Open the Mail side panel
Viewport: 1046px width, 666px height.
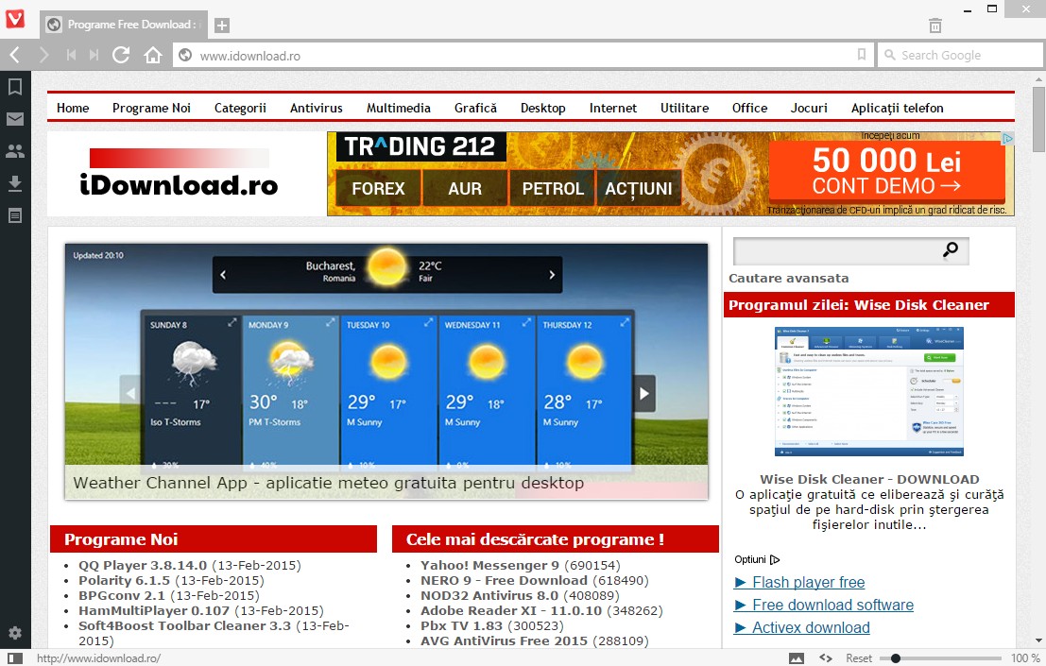(x=15, y=119)
